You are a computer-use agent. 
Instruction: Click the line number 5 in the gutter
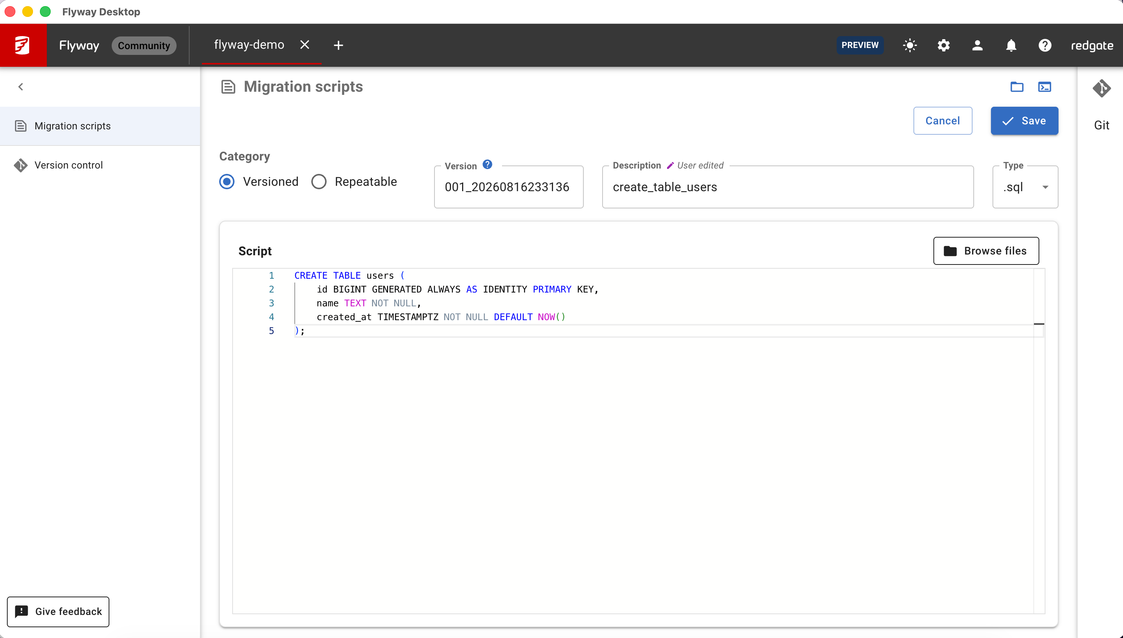coord(271,331)
